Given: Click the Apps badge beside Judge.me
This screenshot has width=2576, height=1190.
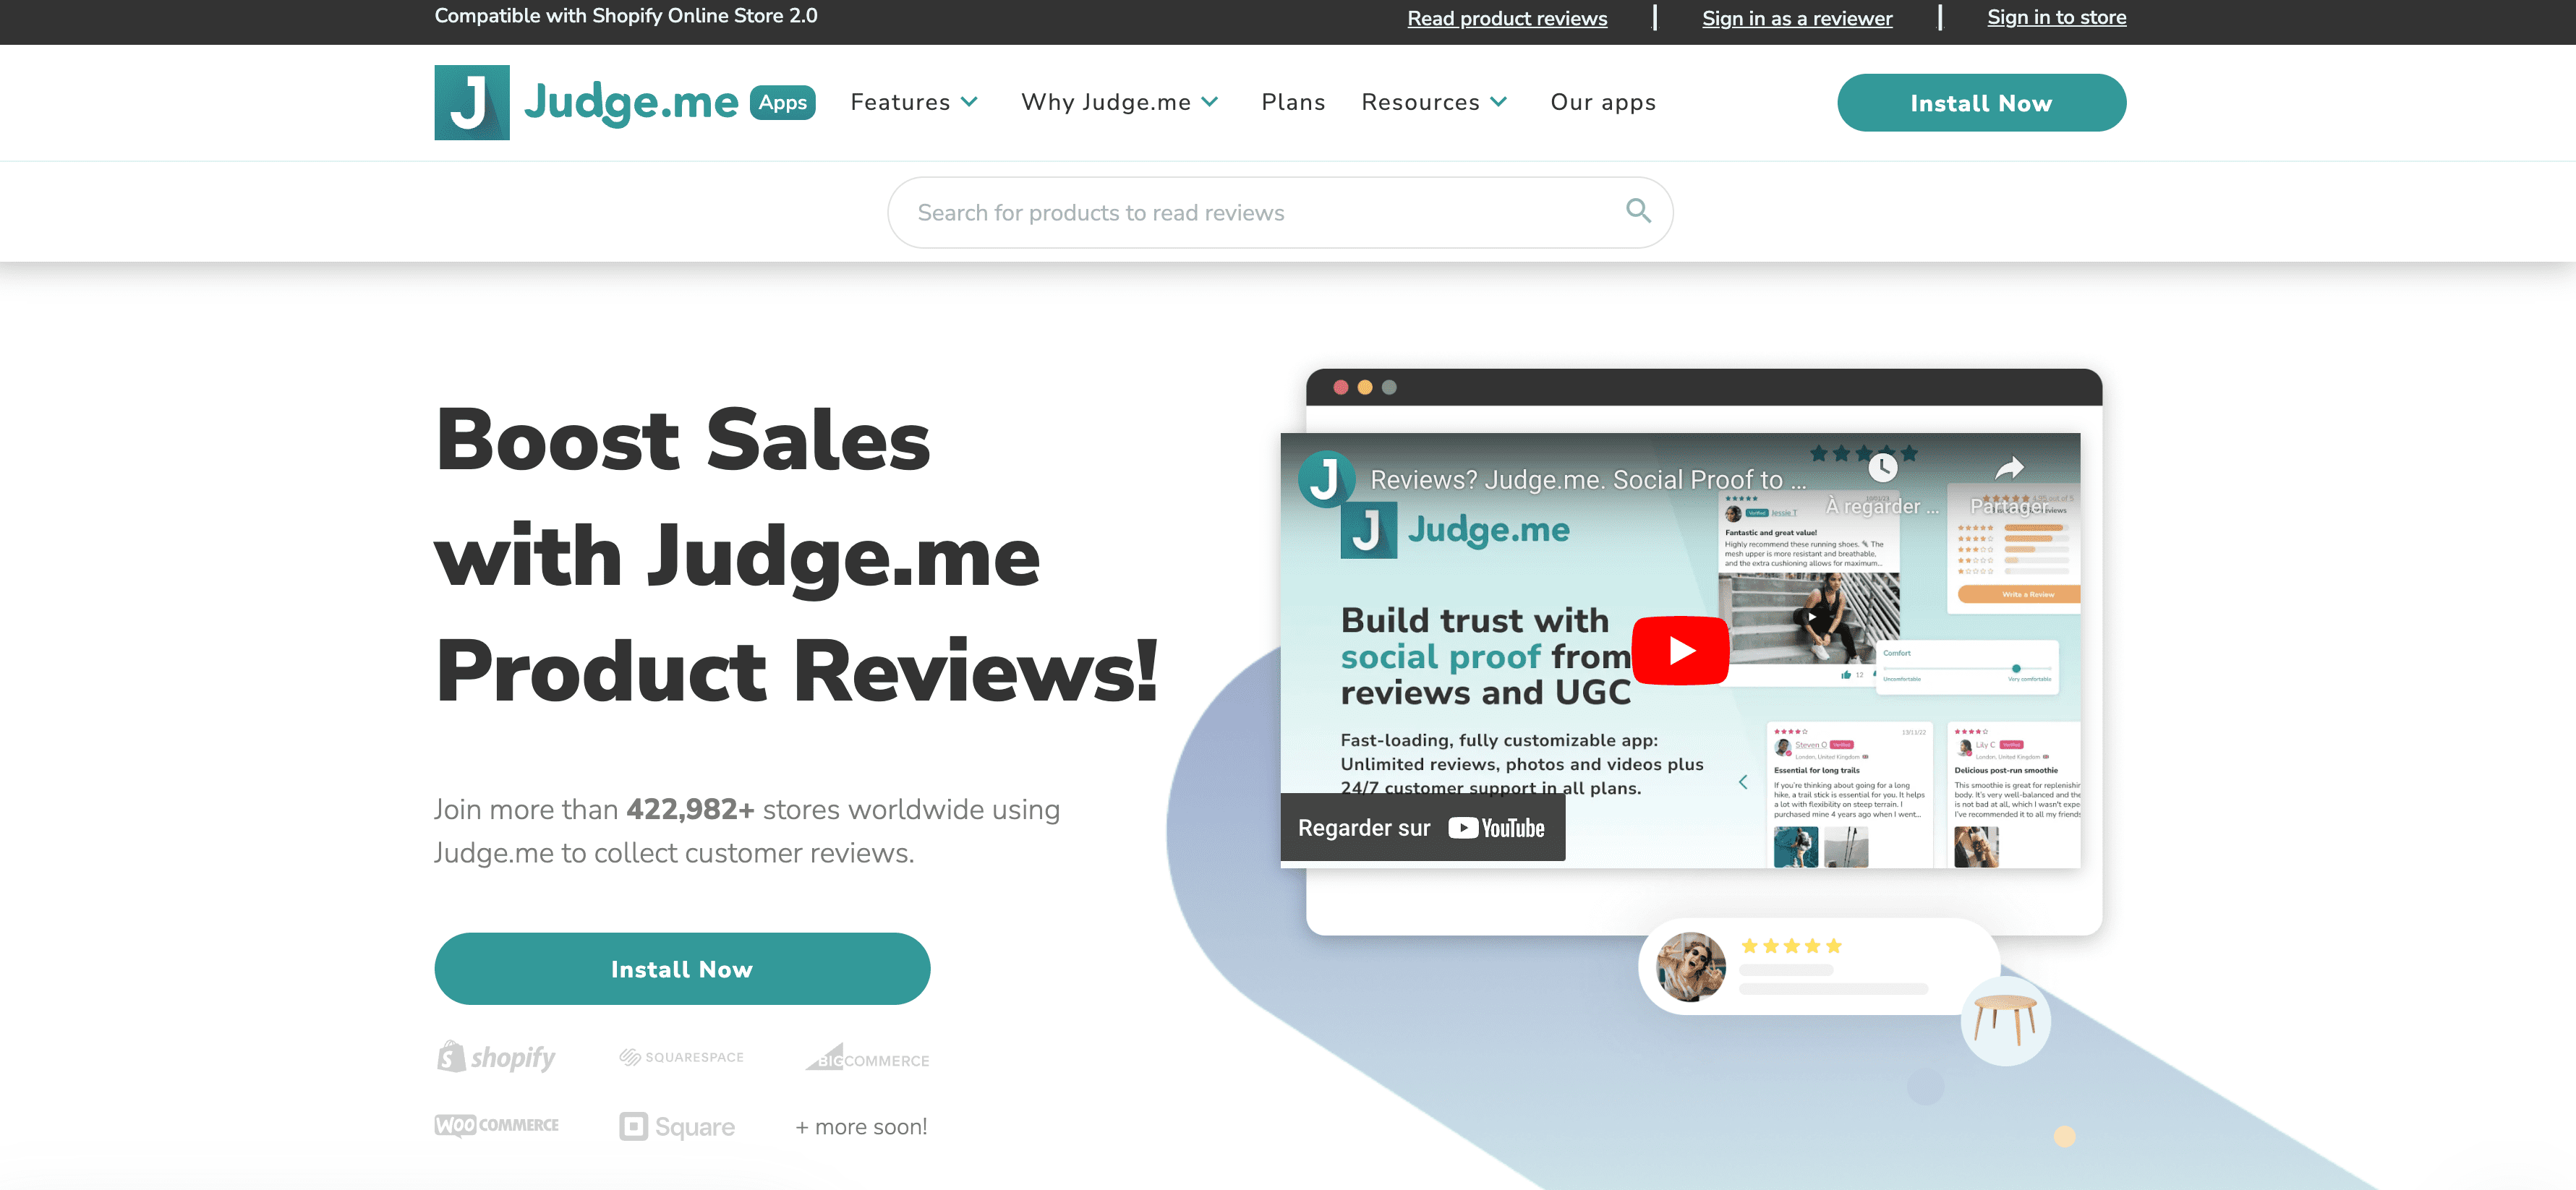Looking at the screenshot, I should (782, 102).
